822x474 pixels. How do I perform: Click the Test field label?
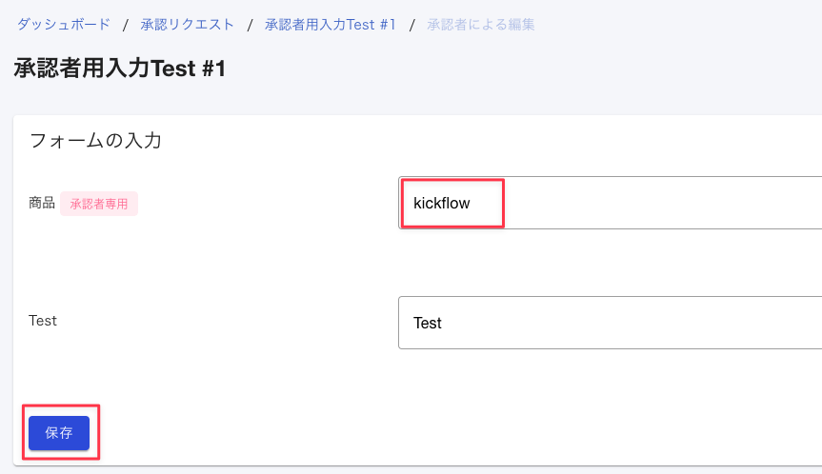tap(43, 321)
